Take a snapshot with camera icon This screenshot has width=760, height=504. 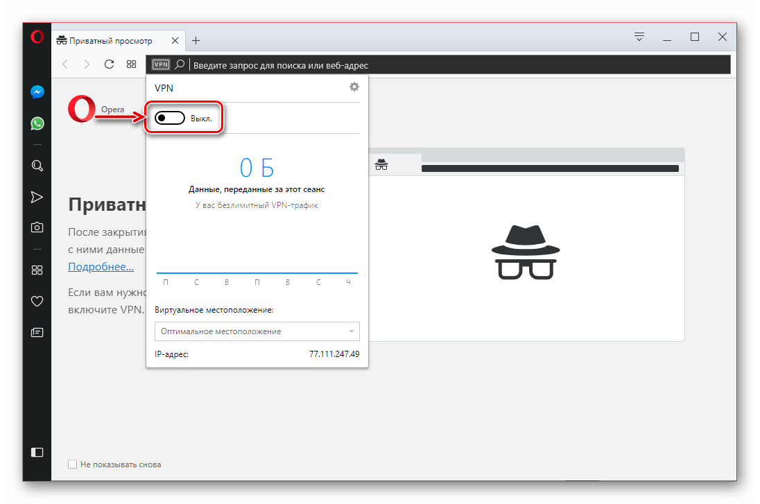(37, 227)
